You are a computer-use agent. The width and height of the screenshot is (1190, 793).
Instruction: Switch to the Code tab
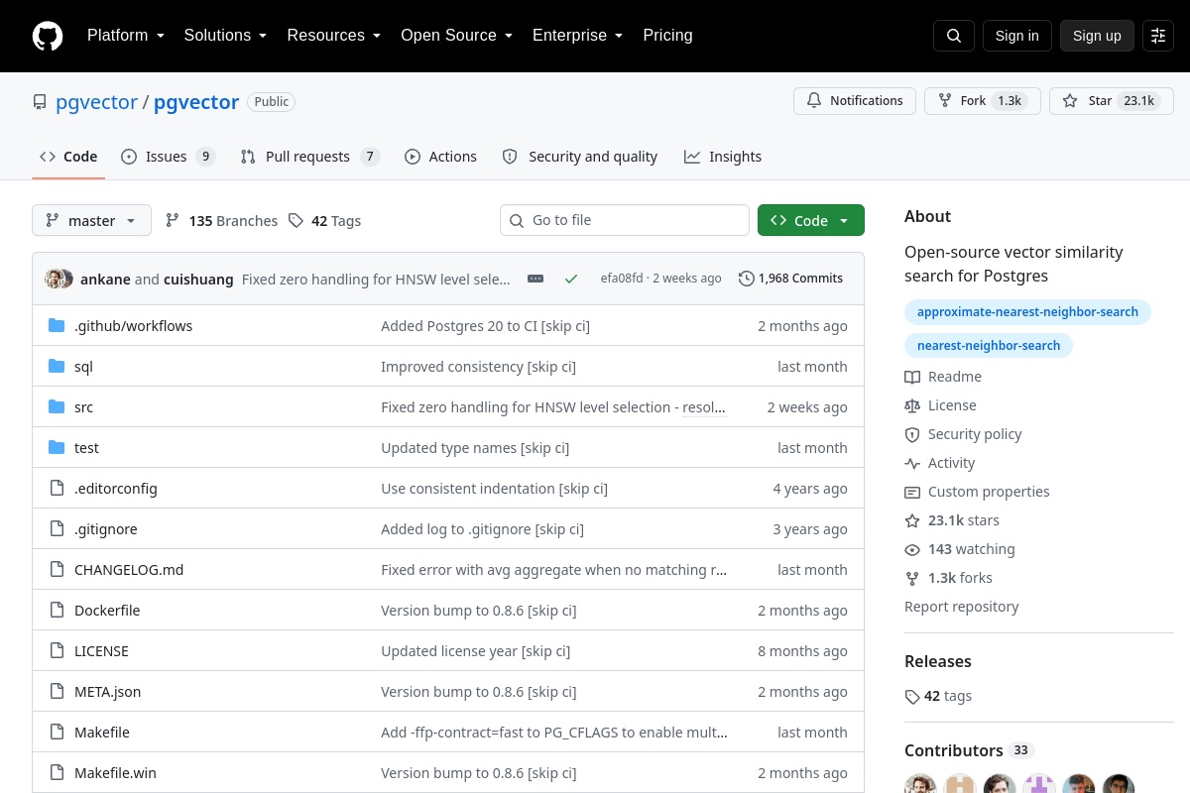[68, 157]
